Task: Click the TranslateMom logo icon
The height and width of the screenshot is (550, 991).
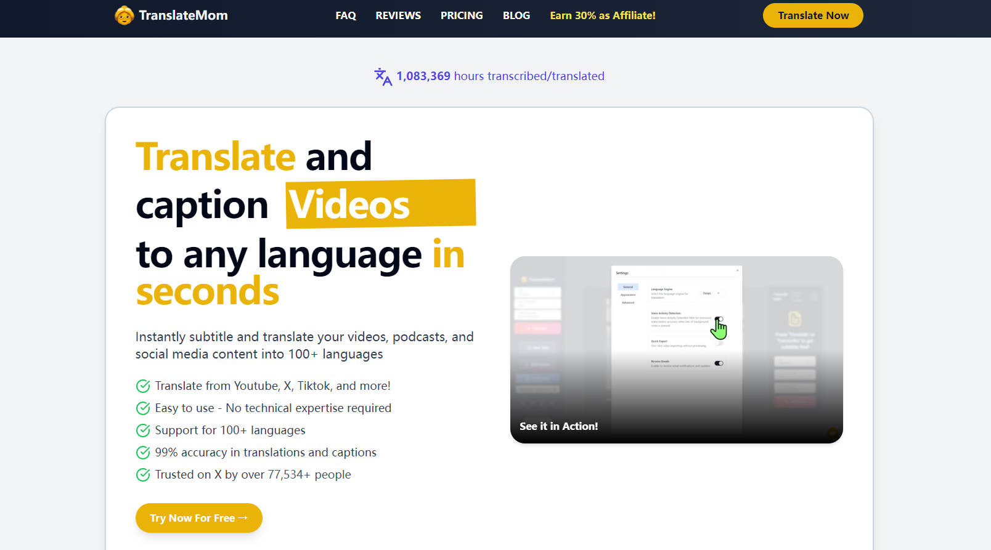Action: point(124,15)
